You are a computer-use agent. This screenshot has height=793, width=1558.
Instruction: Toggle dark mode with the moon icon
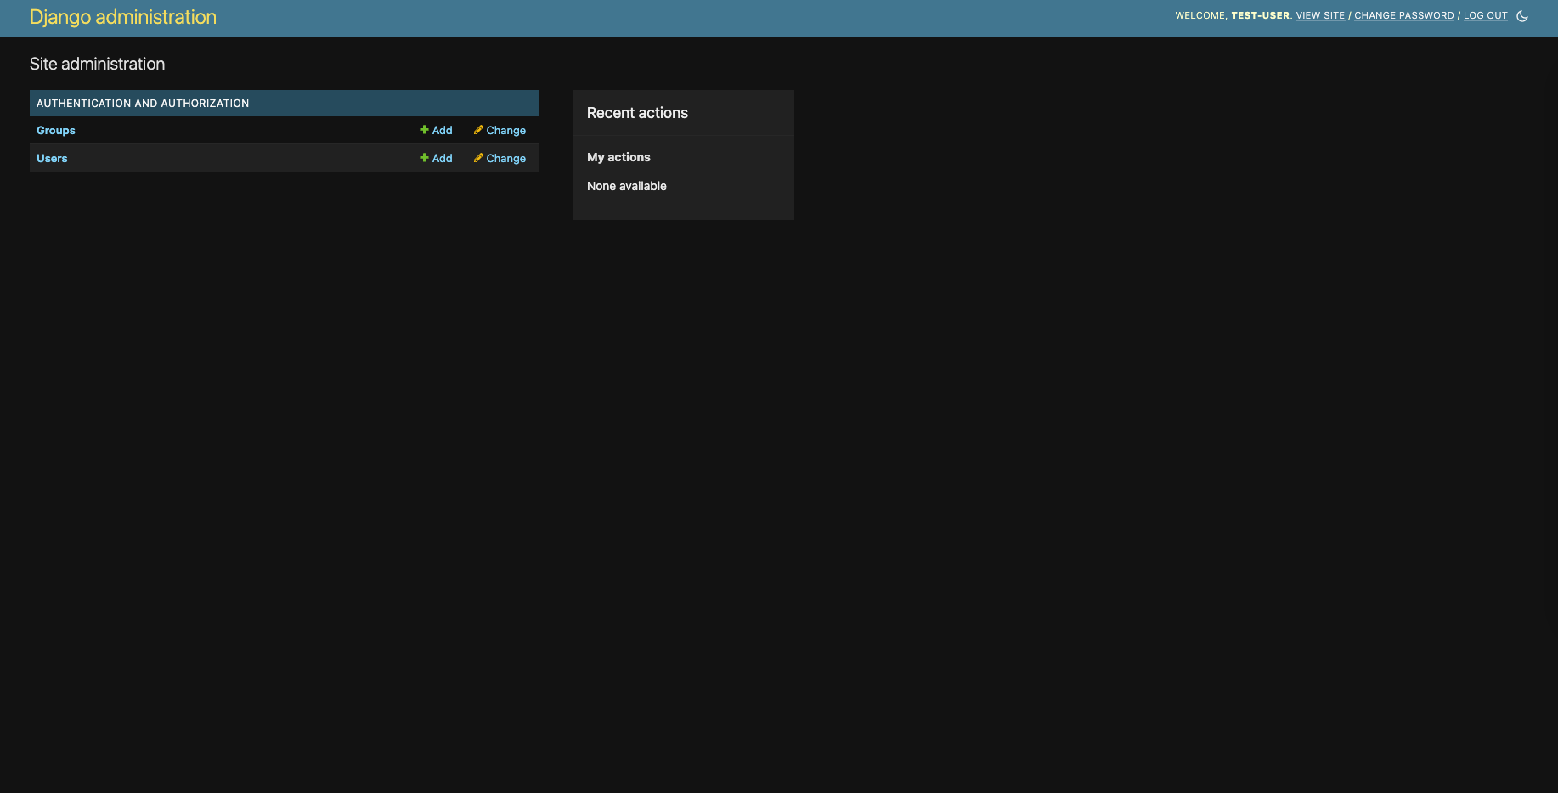(x=1521, y=15)
